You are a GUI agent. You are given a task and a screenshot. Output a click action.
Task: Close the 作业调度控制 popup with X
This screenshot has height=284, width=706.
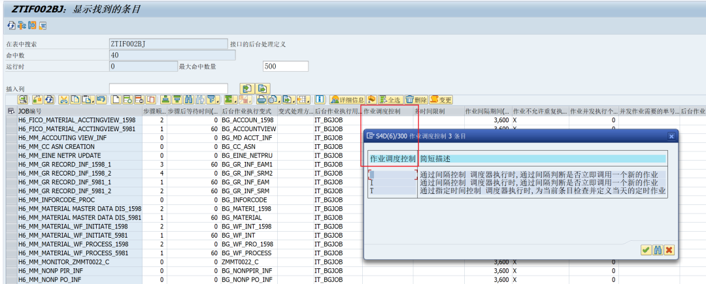click(671, 136)
